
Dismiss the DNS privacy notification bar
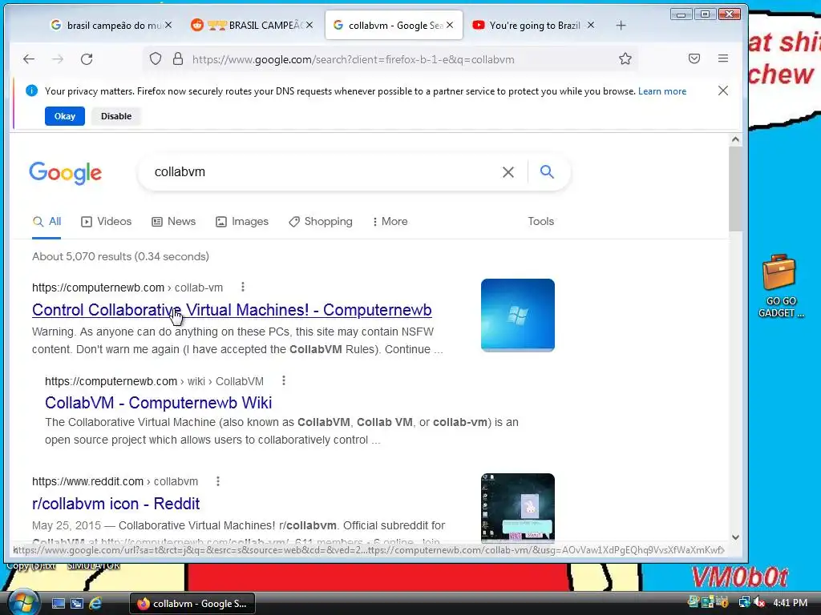723,90
